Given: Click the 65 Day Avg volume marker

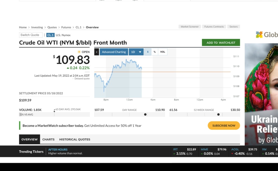Looking at the screenshot, I should coord(54,111).
